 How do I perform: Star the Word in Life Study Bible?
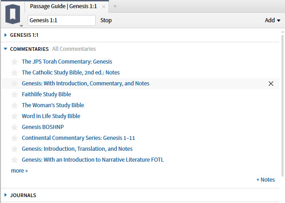coord(15,116)
